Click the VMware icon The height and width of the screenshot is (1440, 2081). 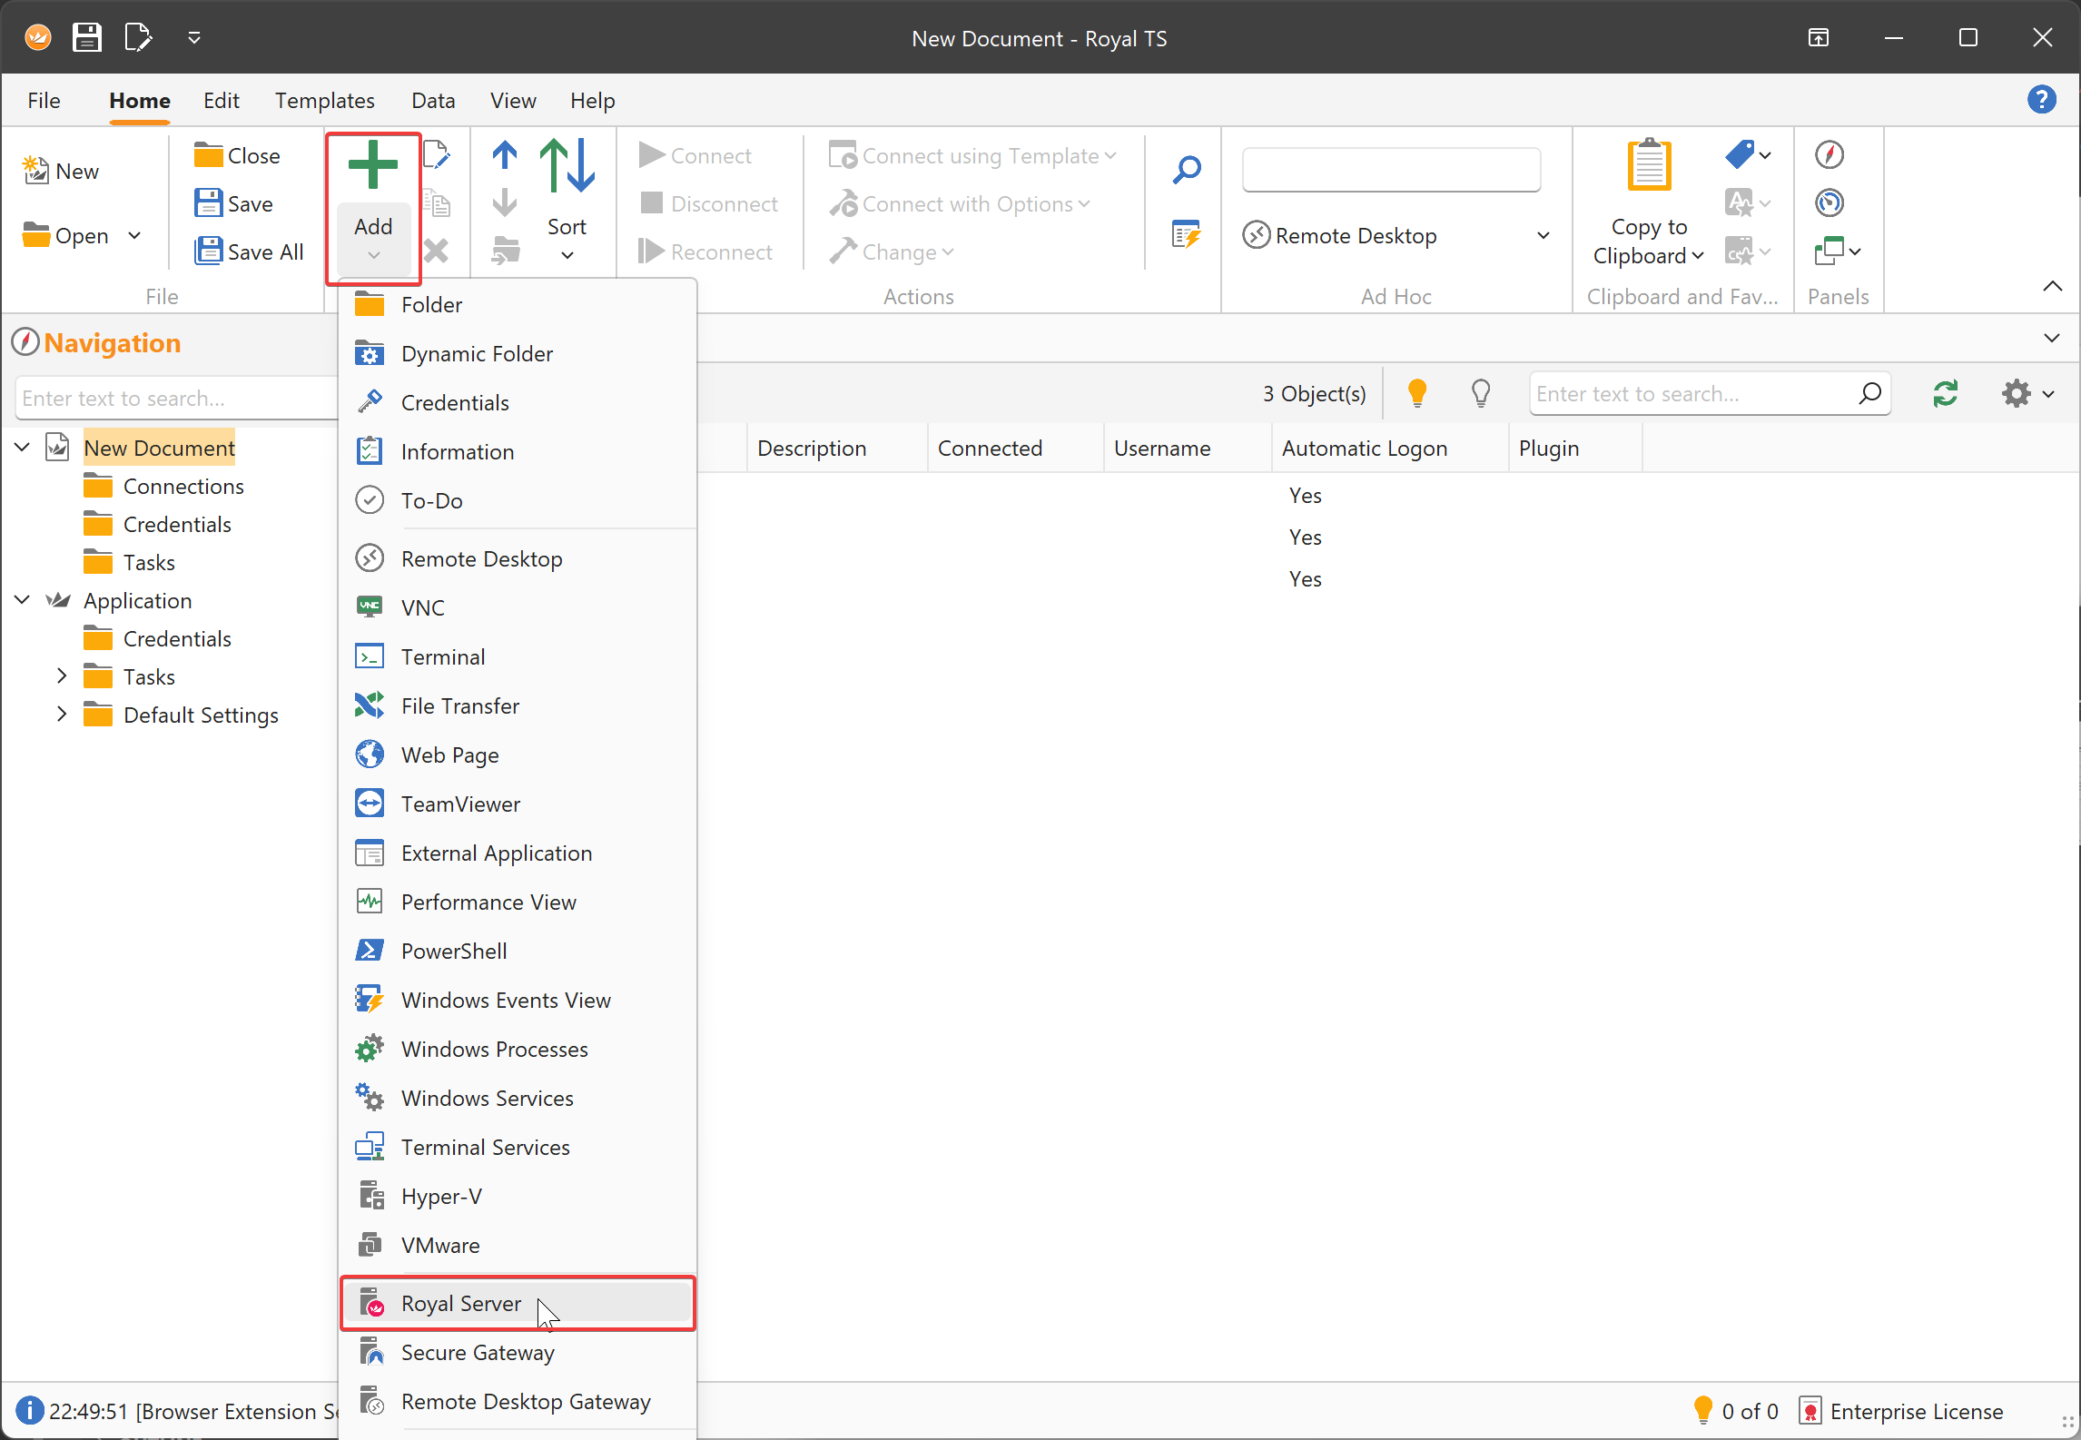[370, 1245]
